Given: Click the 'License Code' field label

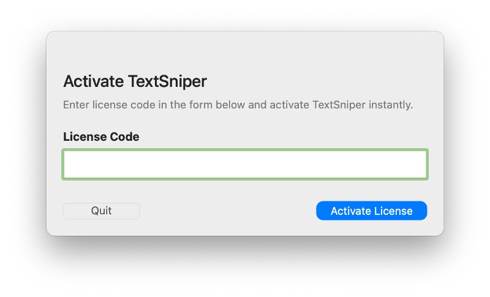Looking at the screenshot, I should [101, 137].
